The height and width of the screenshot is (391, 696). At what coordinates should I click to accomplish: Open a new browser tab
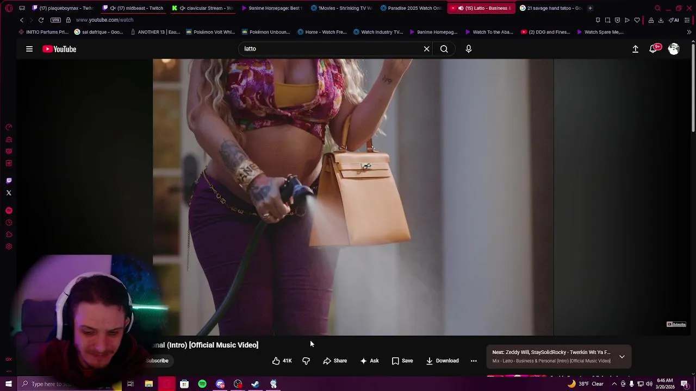pos(590,8)
